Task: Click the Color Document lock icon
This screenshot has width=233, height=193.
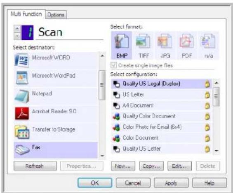Action: tap(207, 138)
